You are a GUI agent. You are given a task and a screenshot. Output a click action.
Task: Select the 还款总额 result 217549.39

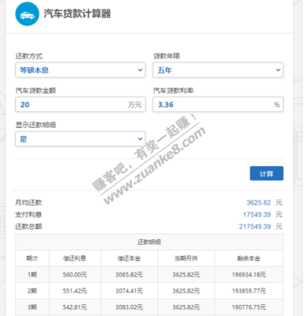(x=255, y=227)
